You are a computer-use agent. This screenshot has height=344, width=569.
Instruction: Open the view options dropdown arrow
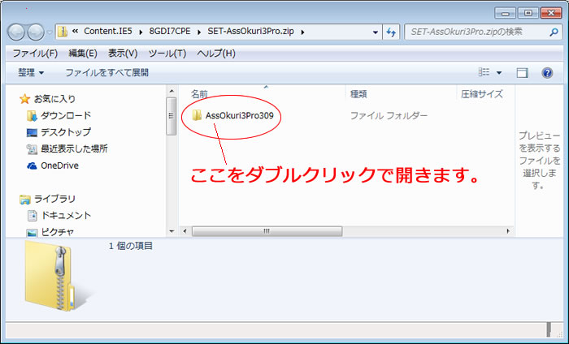pyautogui.click(x=499, y=72)
